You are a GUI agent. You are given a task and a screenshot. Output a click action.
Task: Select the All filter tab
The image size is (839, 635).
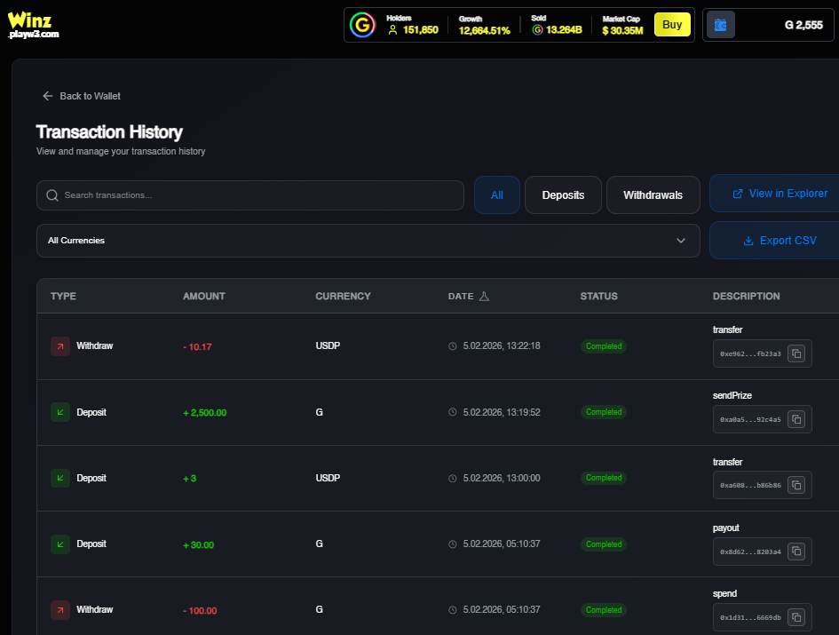pyautogui.click(x=496, y=194)
